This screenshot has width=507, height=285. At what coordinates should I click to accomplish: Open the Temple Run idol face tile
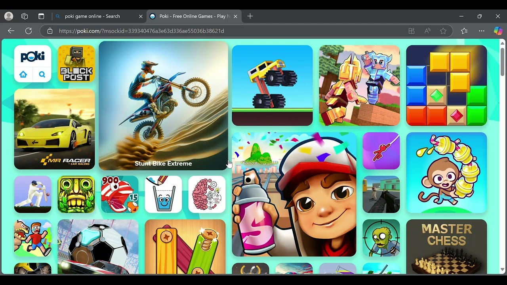click(76, 194)
